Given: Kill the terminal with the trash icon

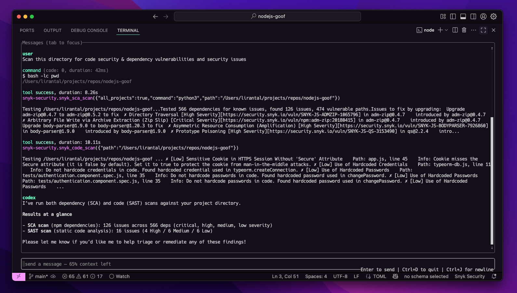Looking at the screenshot, I should tap(464, 30).
